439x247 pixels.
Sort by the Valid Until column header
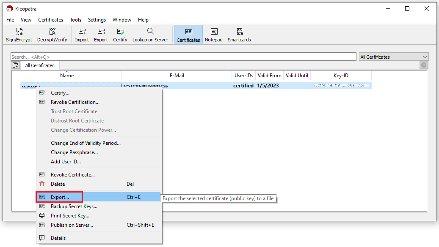click(x=297, y=76)
